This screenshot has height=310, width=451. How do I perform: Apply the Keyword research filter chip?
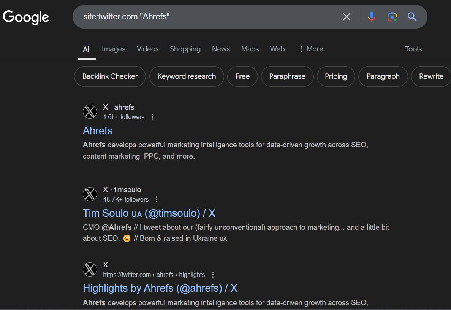point(187,76)
